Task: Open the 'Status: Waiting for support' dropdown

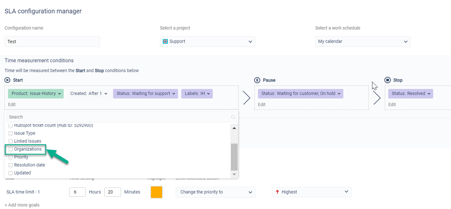Action: 144,94
